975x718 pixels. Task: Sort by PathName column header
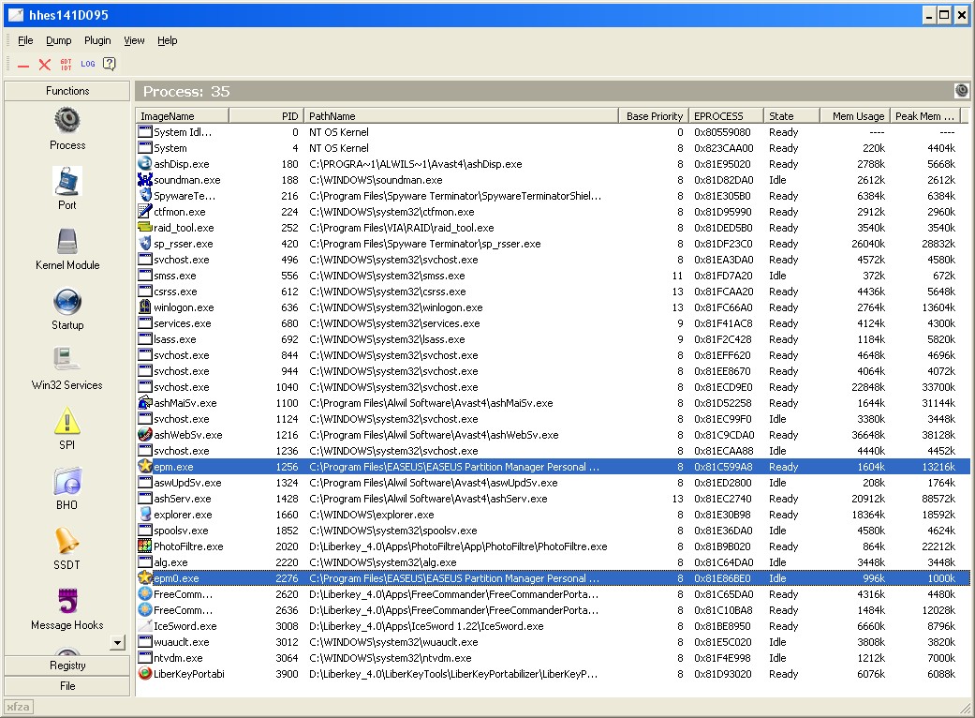click(x=462, y=115)
